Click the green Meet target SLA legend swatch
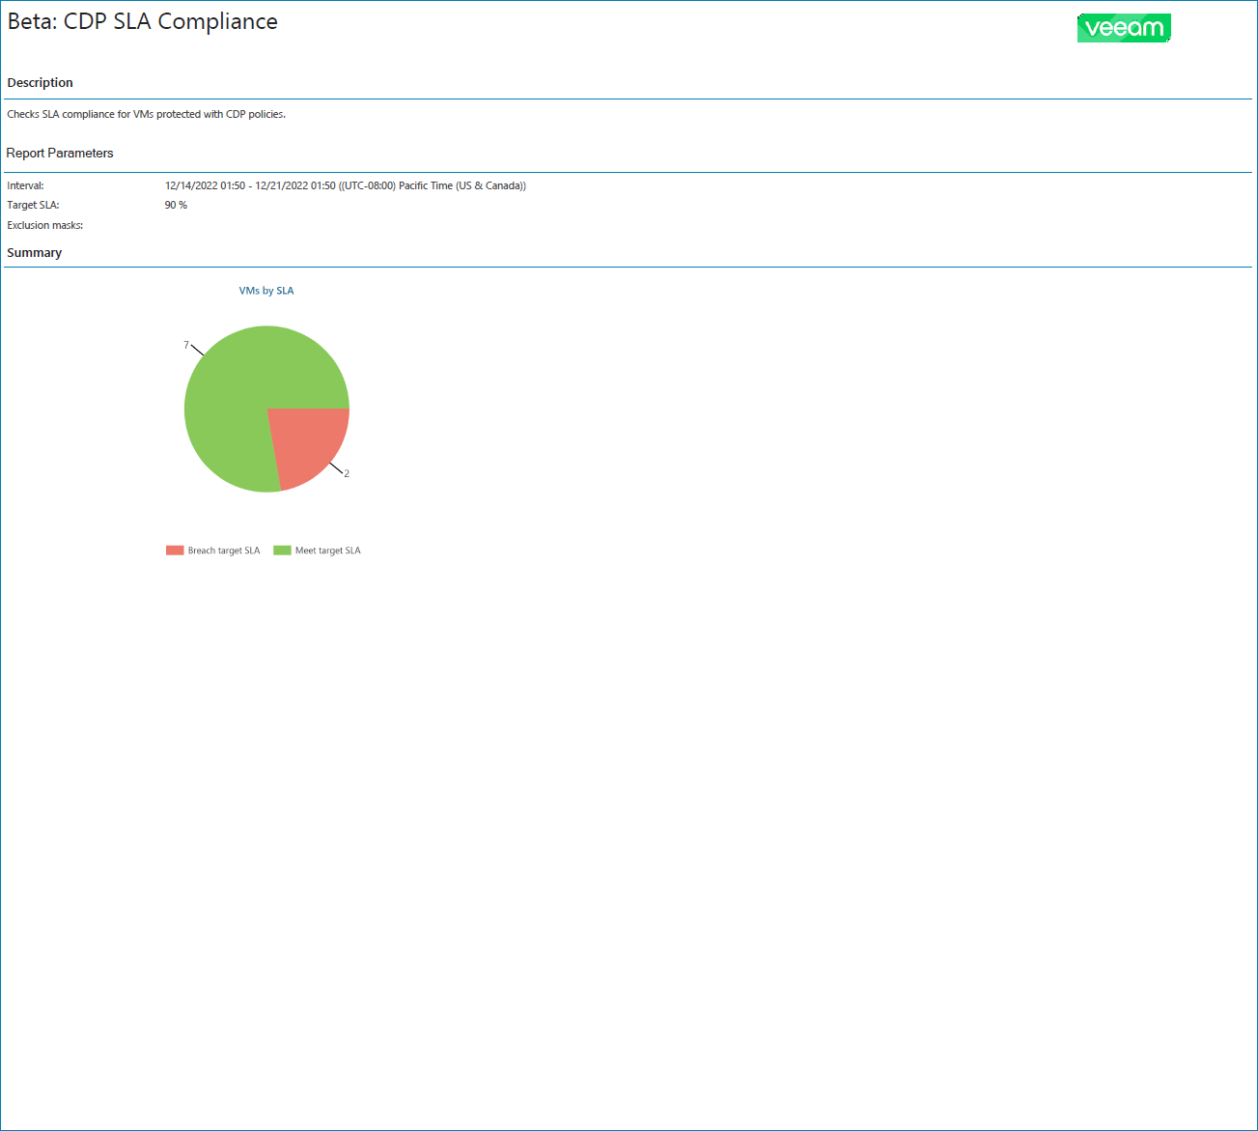This screenshot has width=1258, height=1131. (282, 551)
